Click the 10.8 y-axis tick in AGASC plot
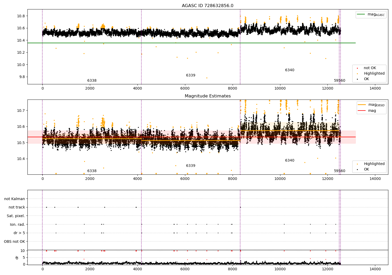Viewport: 392px width, 275px height. point(21,16)
